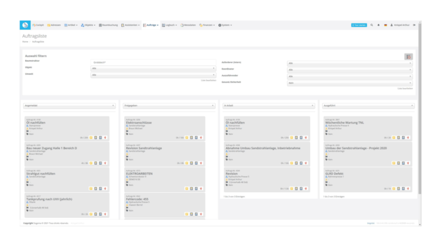
Task: Click the blue application logo icon
Action: [x=25, y=25]
